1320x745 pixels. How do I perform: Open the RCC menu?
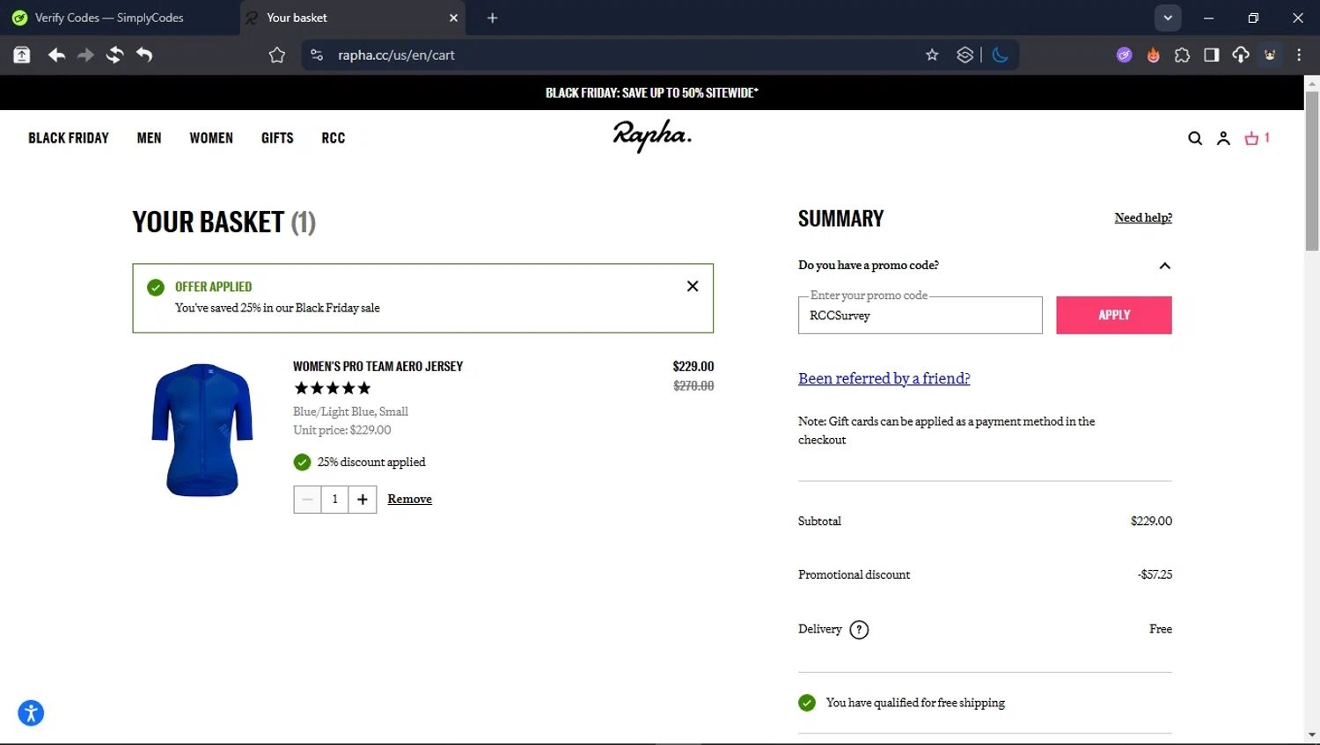tap(334, 138)
